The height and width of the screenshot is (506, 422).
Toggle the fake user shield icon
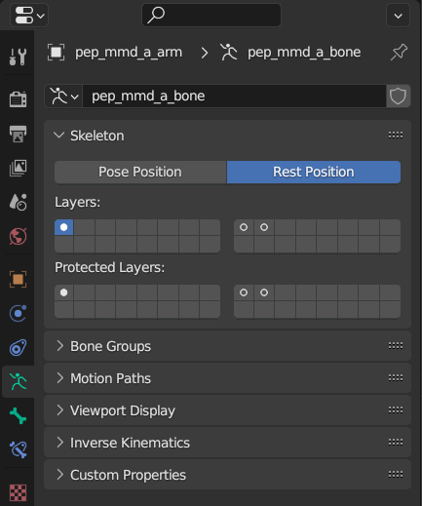(x=398, y=97)
